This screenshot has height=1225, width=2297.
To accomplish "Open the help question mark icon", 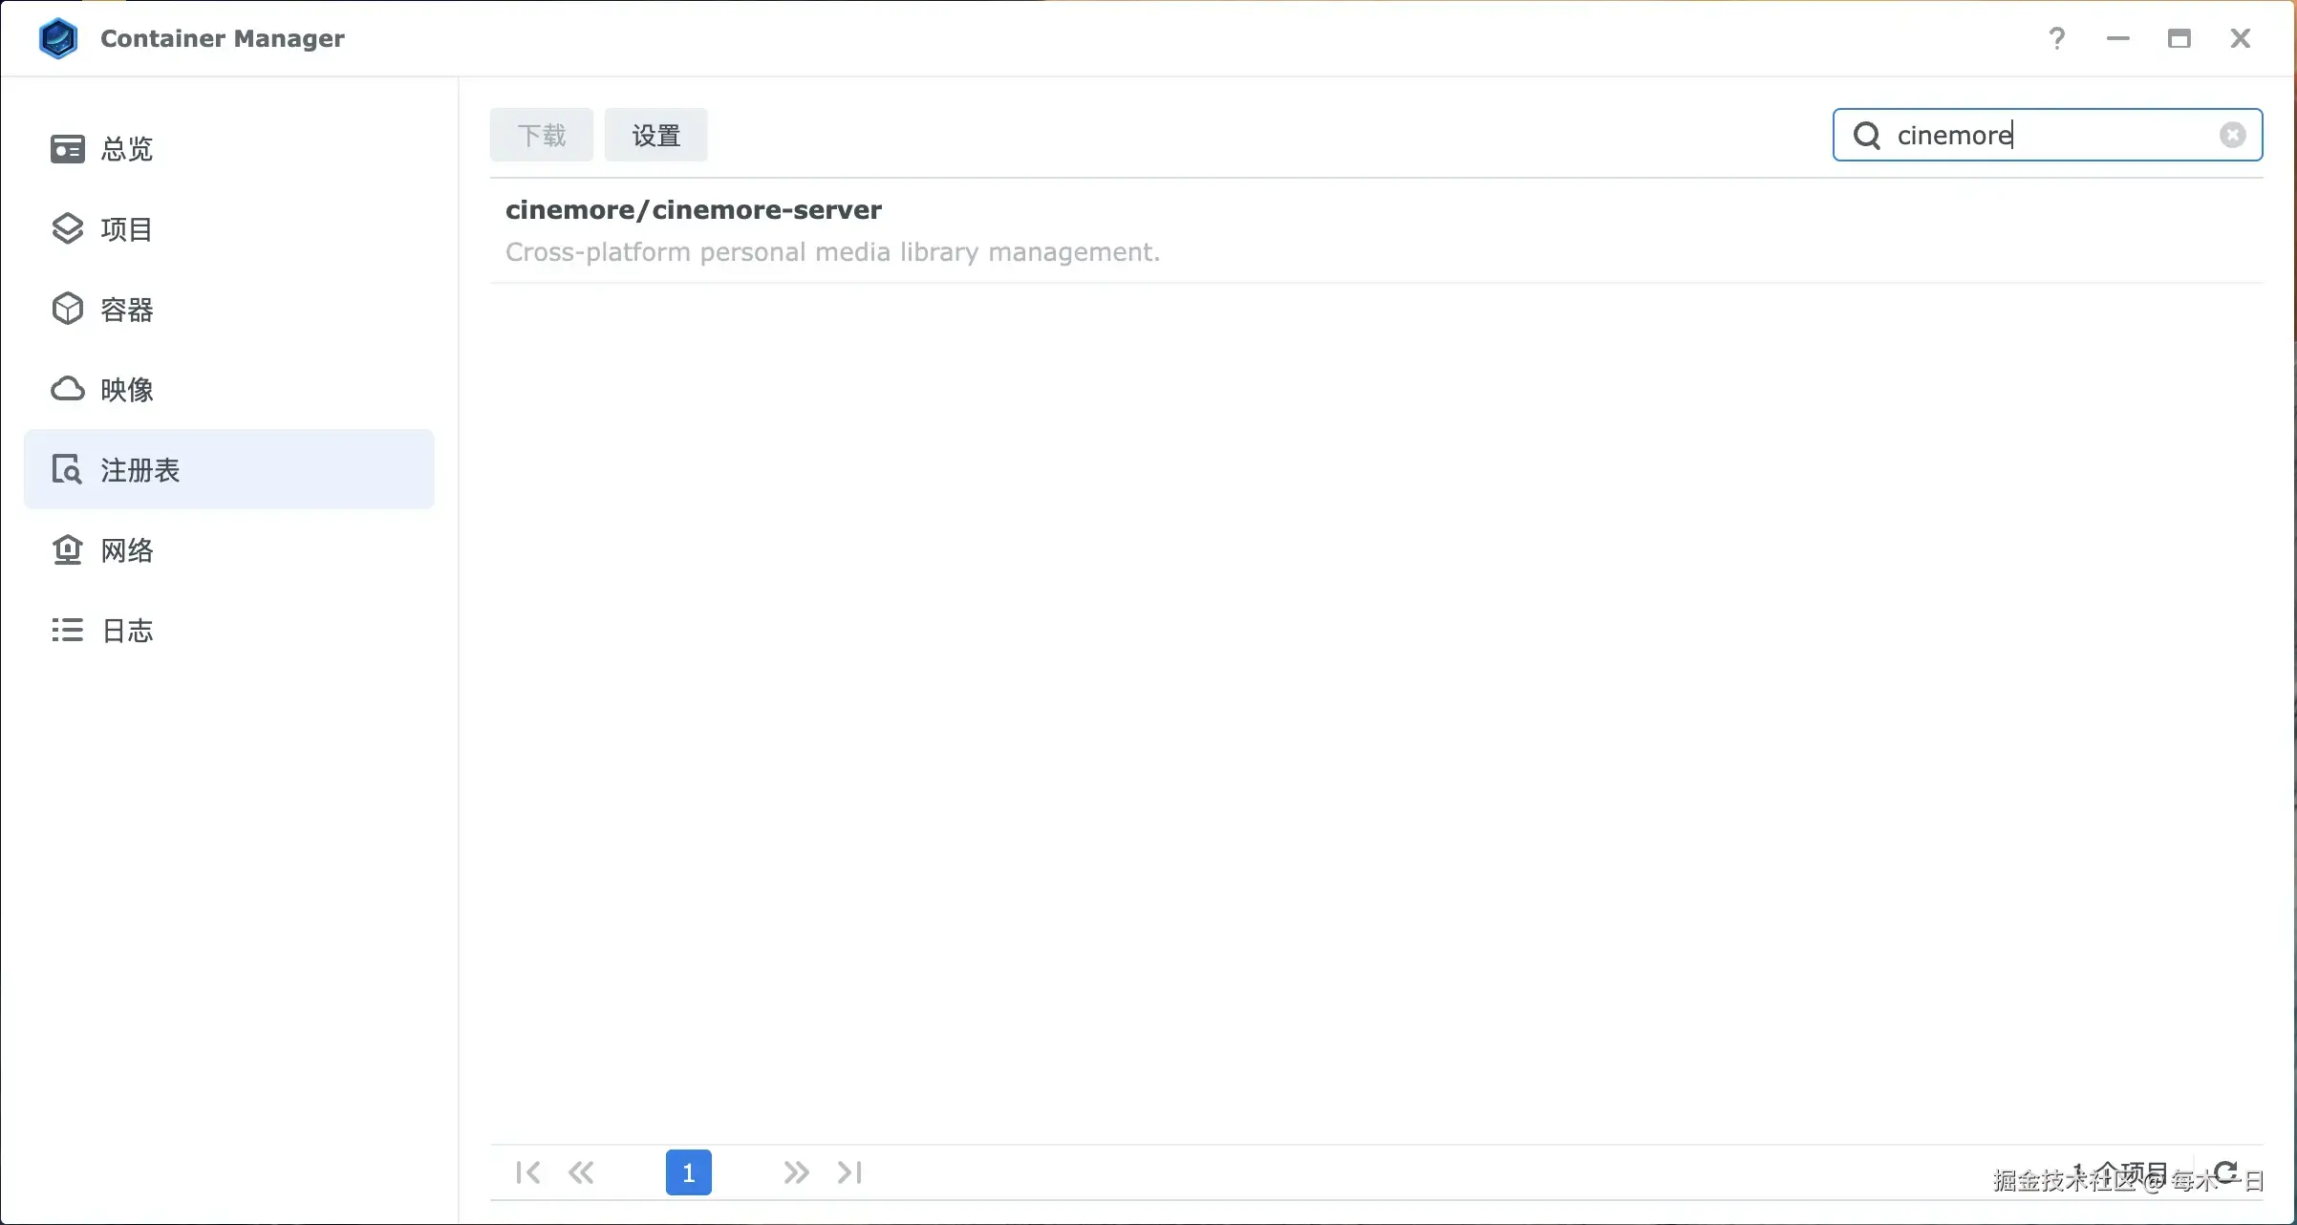I will click(x=2057, y=38).
